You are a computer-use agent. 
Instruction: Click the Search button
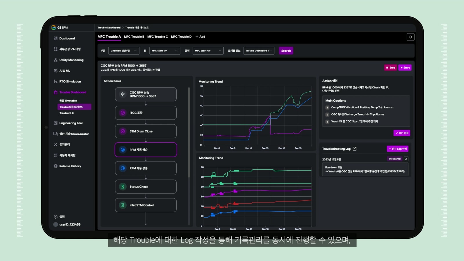tap(286, 51)
